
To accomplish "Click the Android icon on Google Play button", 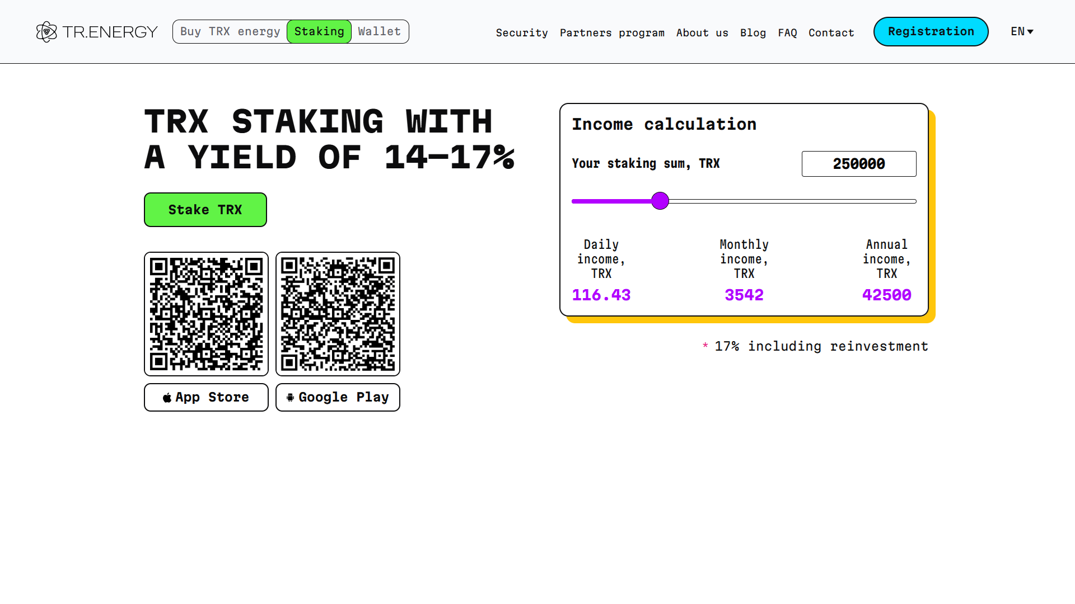I will 290,398.
